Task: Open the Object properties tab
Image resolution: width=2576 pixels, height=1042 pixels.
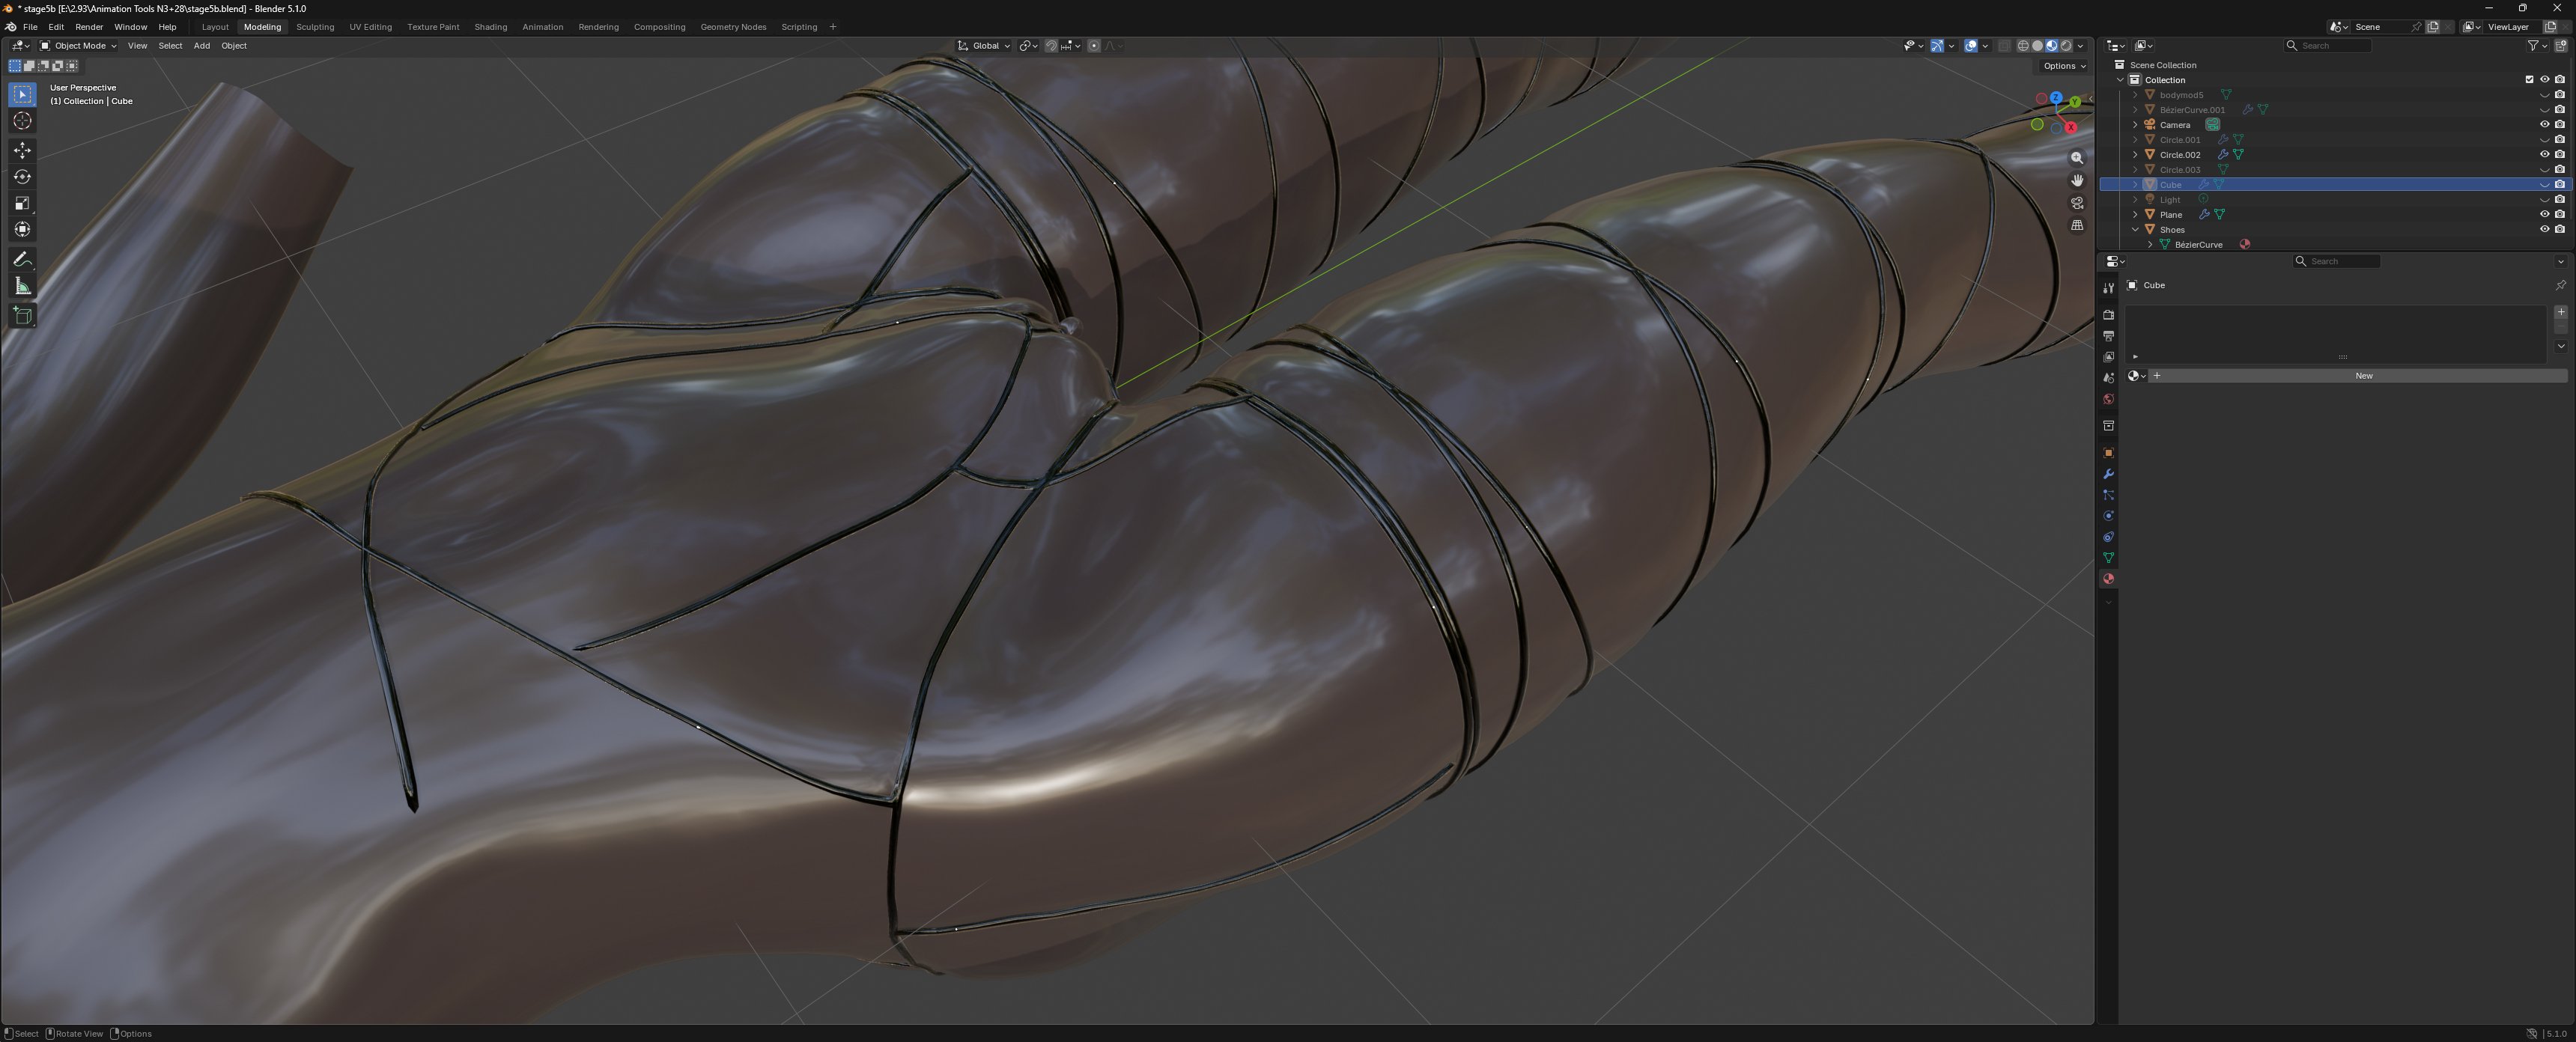Action: coord(2108,453)
